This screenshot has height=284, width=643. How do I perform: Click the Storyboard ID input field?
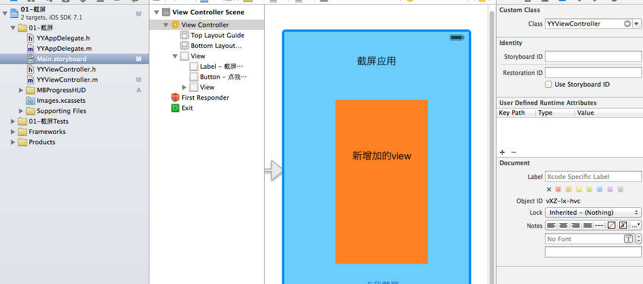(593, 57)
